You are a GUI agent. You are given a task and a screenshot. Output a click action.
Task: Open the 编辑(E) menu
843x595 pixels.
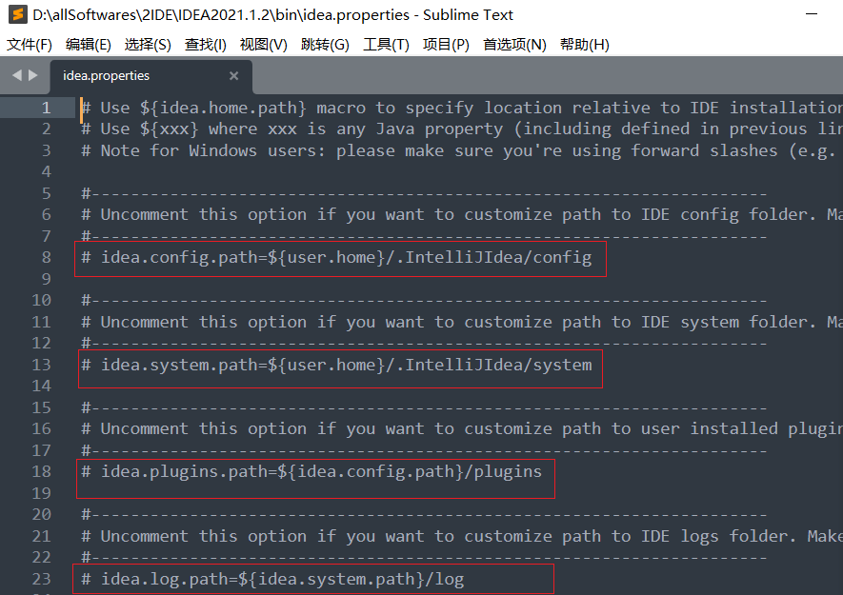point(89,45)
